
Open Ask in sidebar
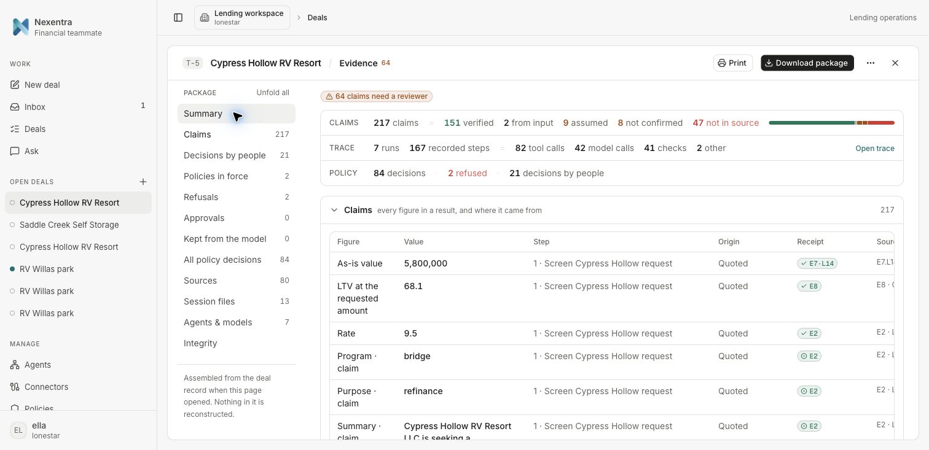pos(78,151)
